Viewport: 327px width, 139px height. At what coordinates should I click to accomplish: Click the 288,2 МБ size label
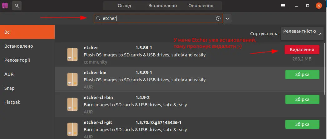[302, 59]
